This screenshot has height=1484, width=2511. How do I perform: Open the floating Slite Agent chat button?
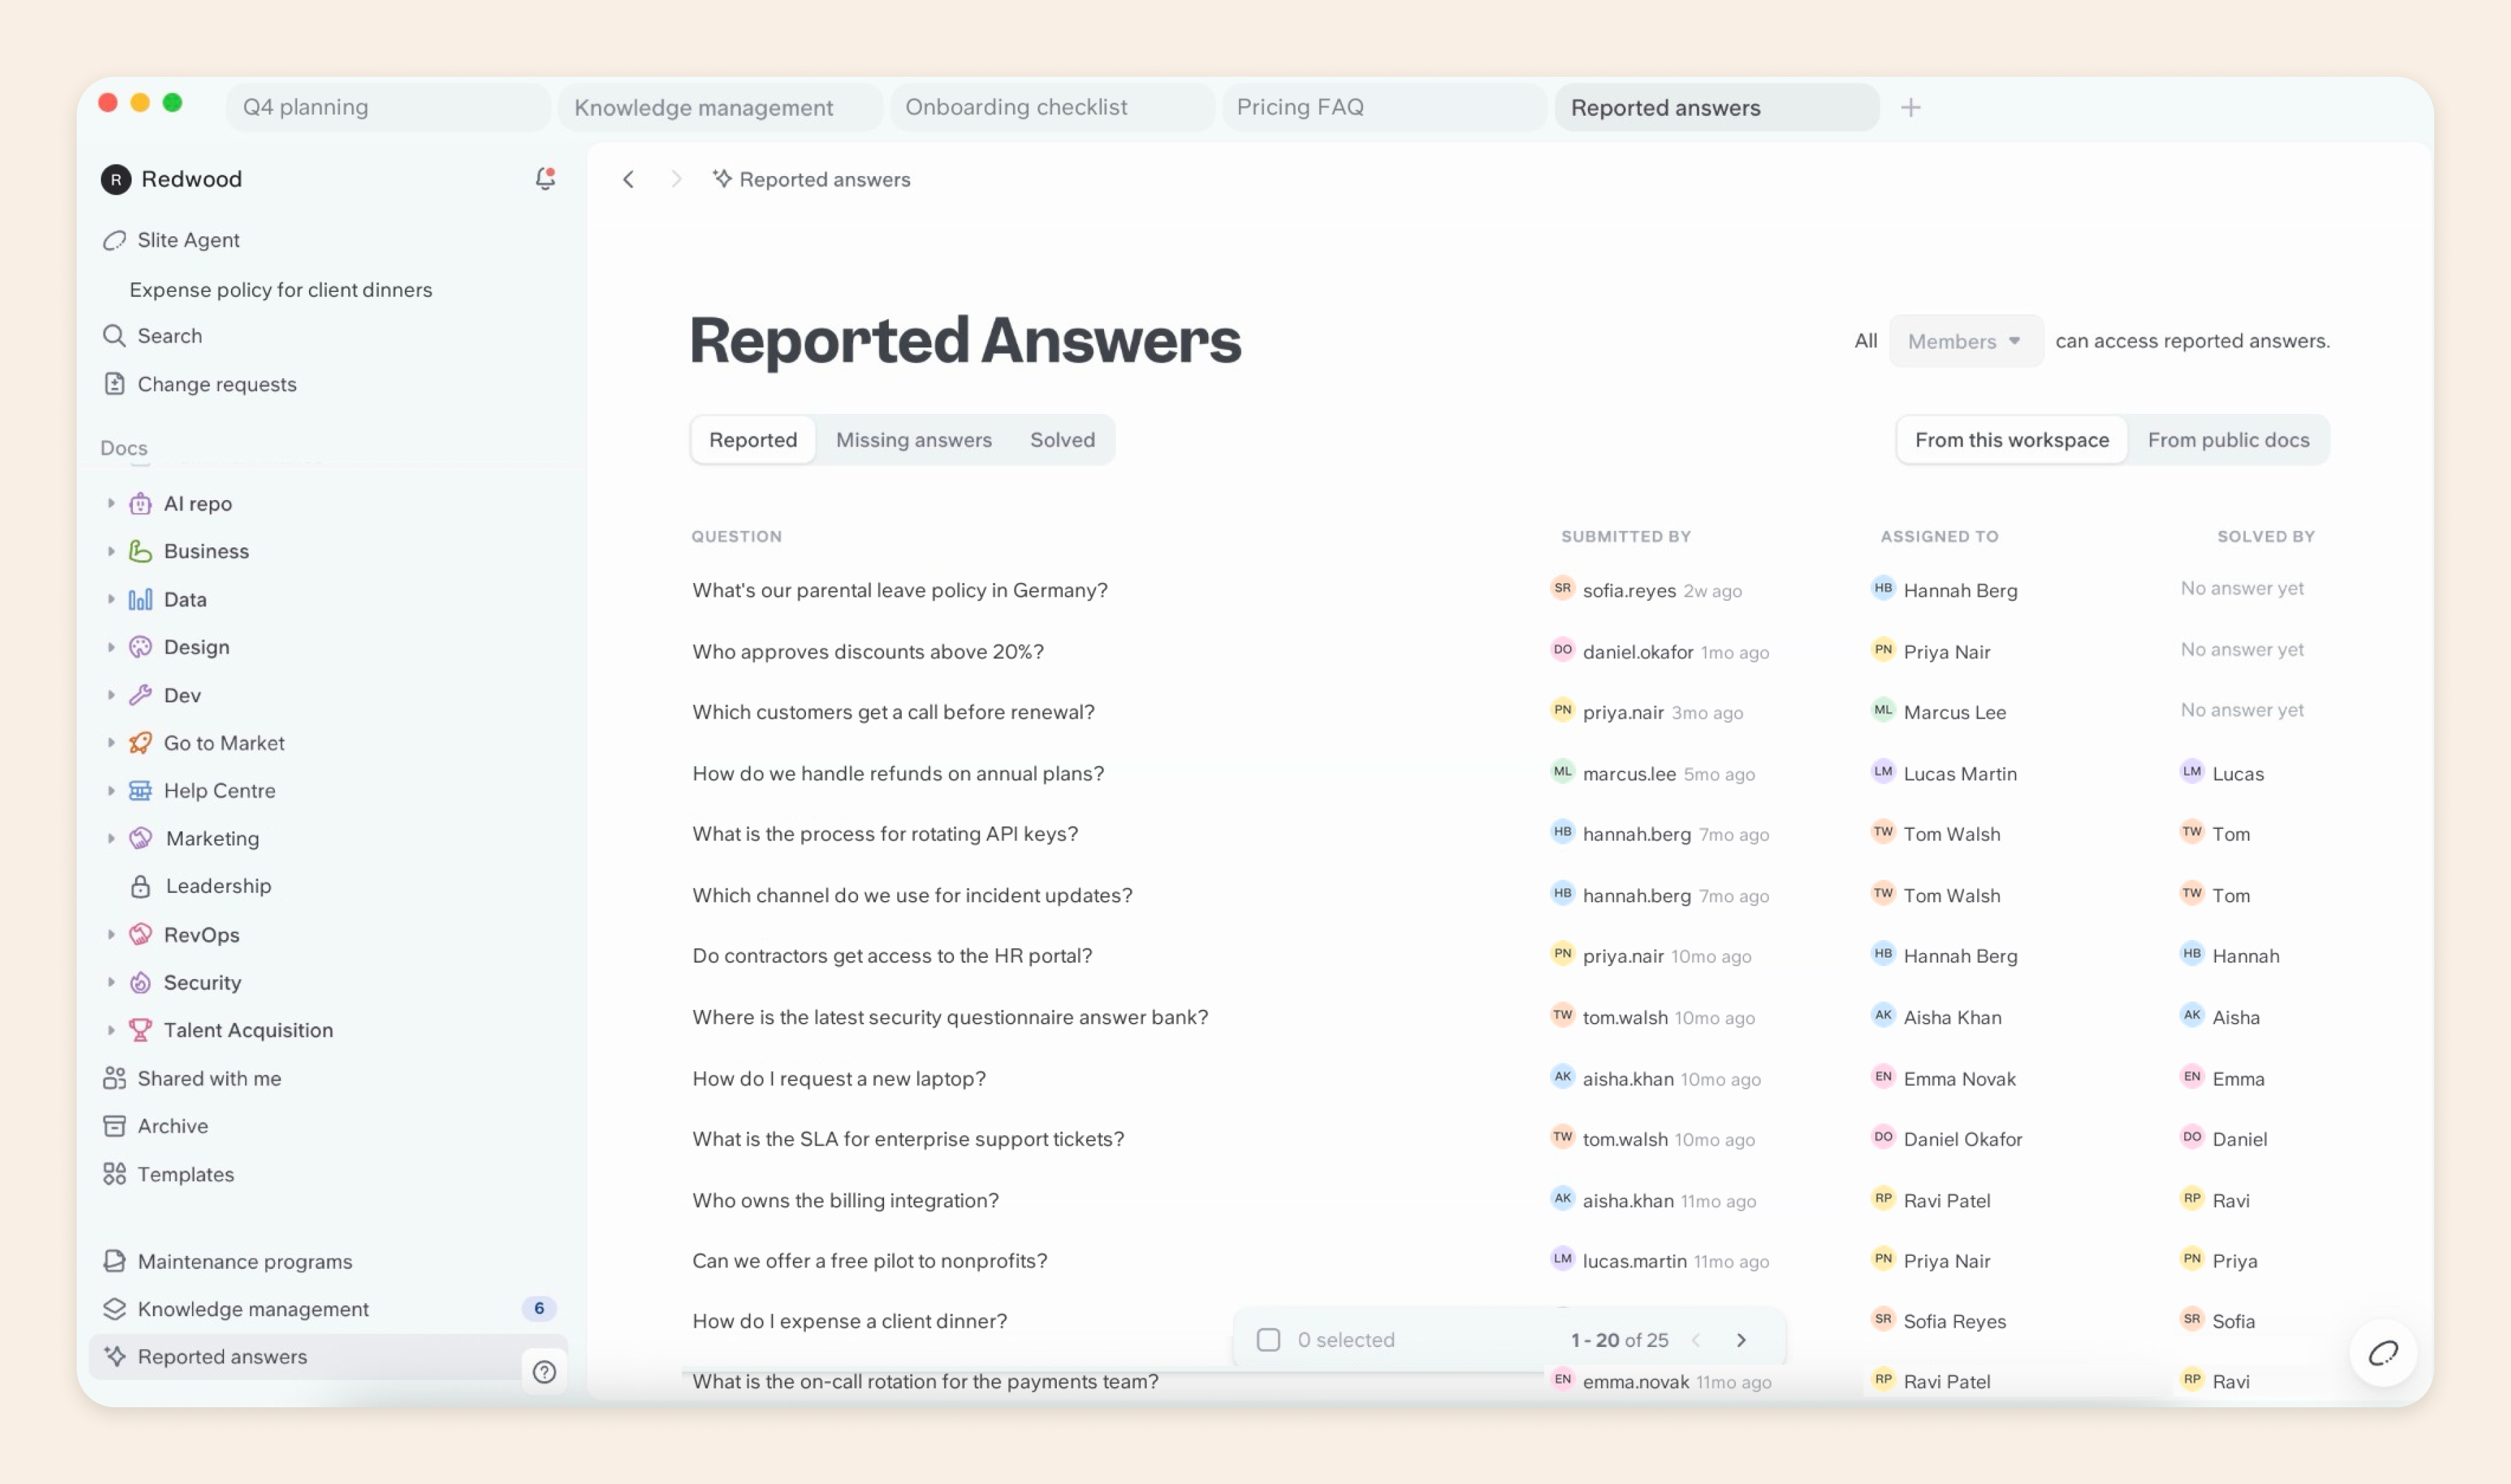click(x=2383, y=1353)
